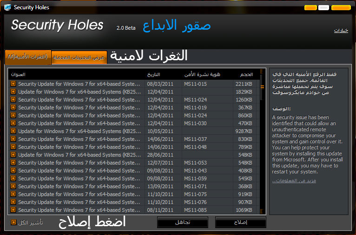This screenshot has height=235, width=356.
Task: Click the Security Holes app icon in title bar
Action: tap(8, 7)
